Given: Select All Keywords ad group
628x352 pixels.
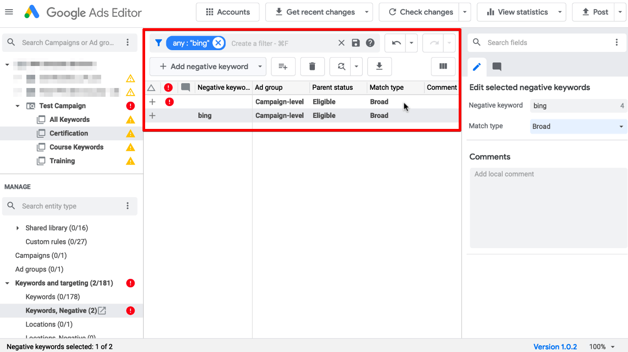Looking at the screenshot, I should coord(69,120).
